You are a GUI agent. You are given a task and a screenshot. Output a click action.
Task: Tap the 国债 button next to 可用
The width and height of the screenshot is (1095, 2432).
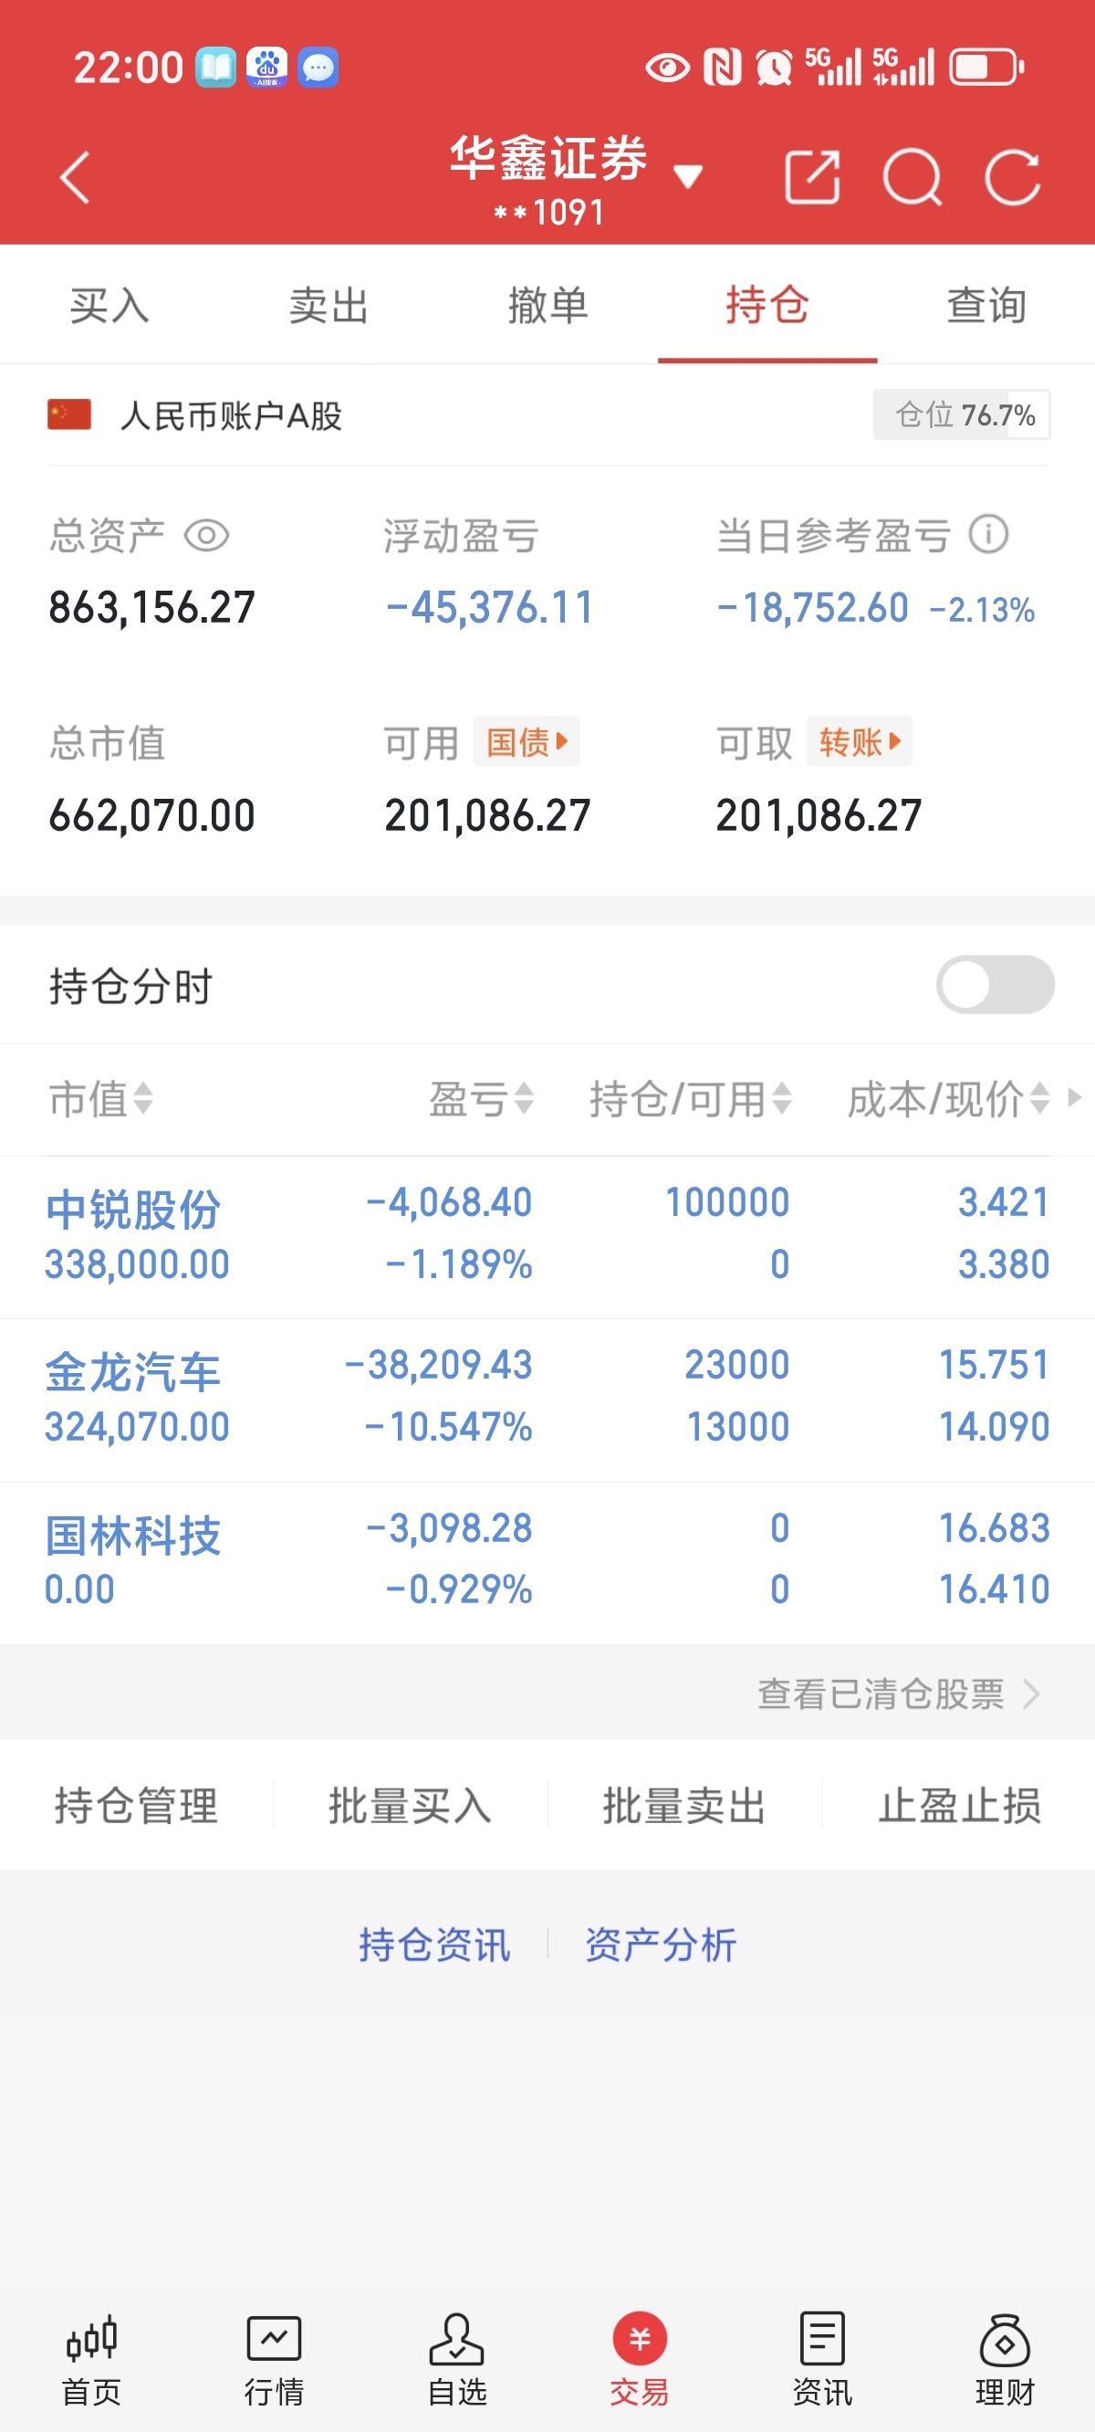point(526,742)
